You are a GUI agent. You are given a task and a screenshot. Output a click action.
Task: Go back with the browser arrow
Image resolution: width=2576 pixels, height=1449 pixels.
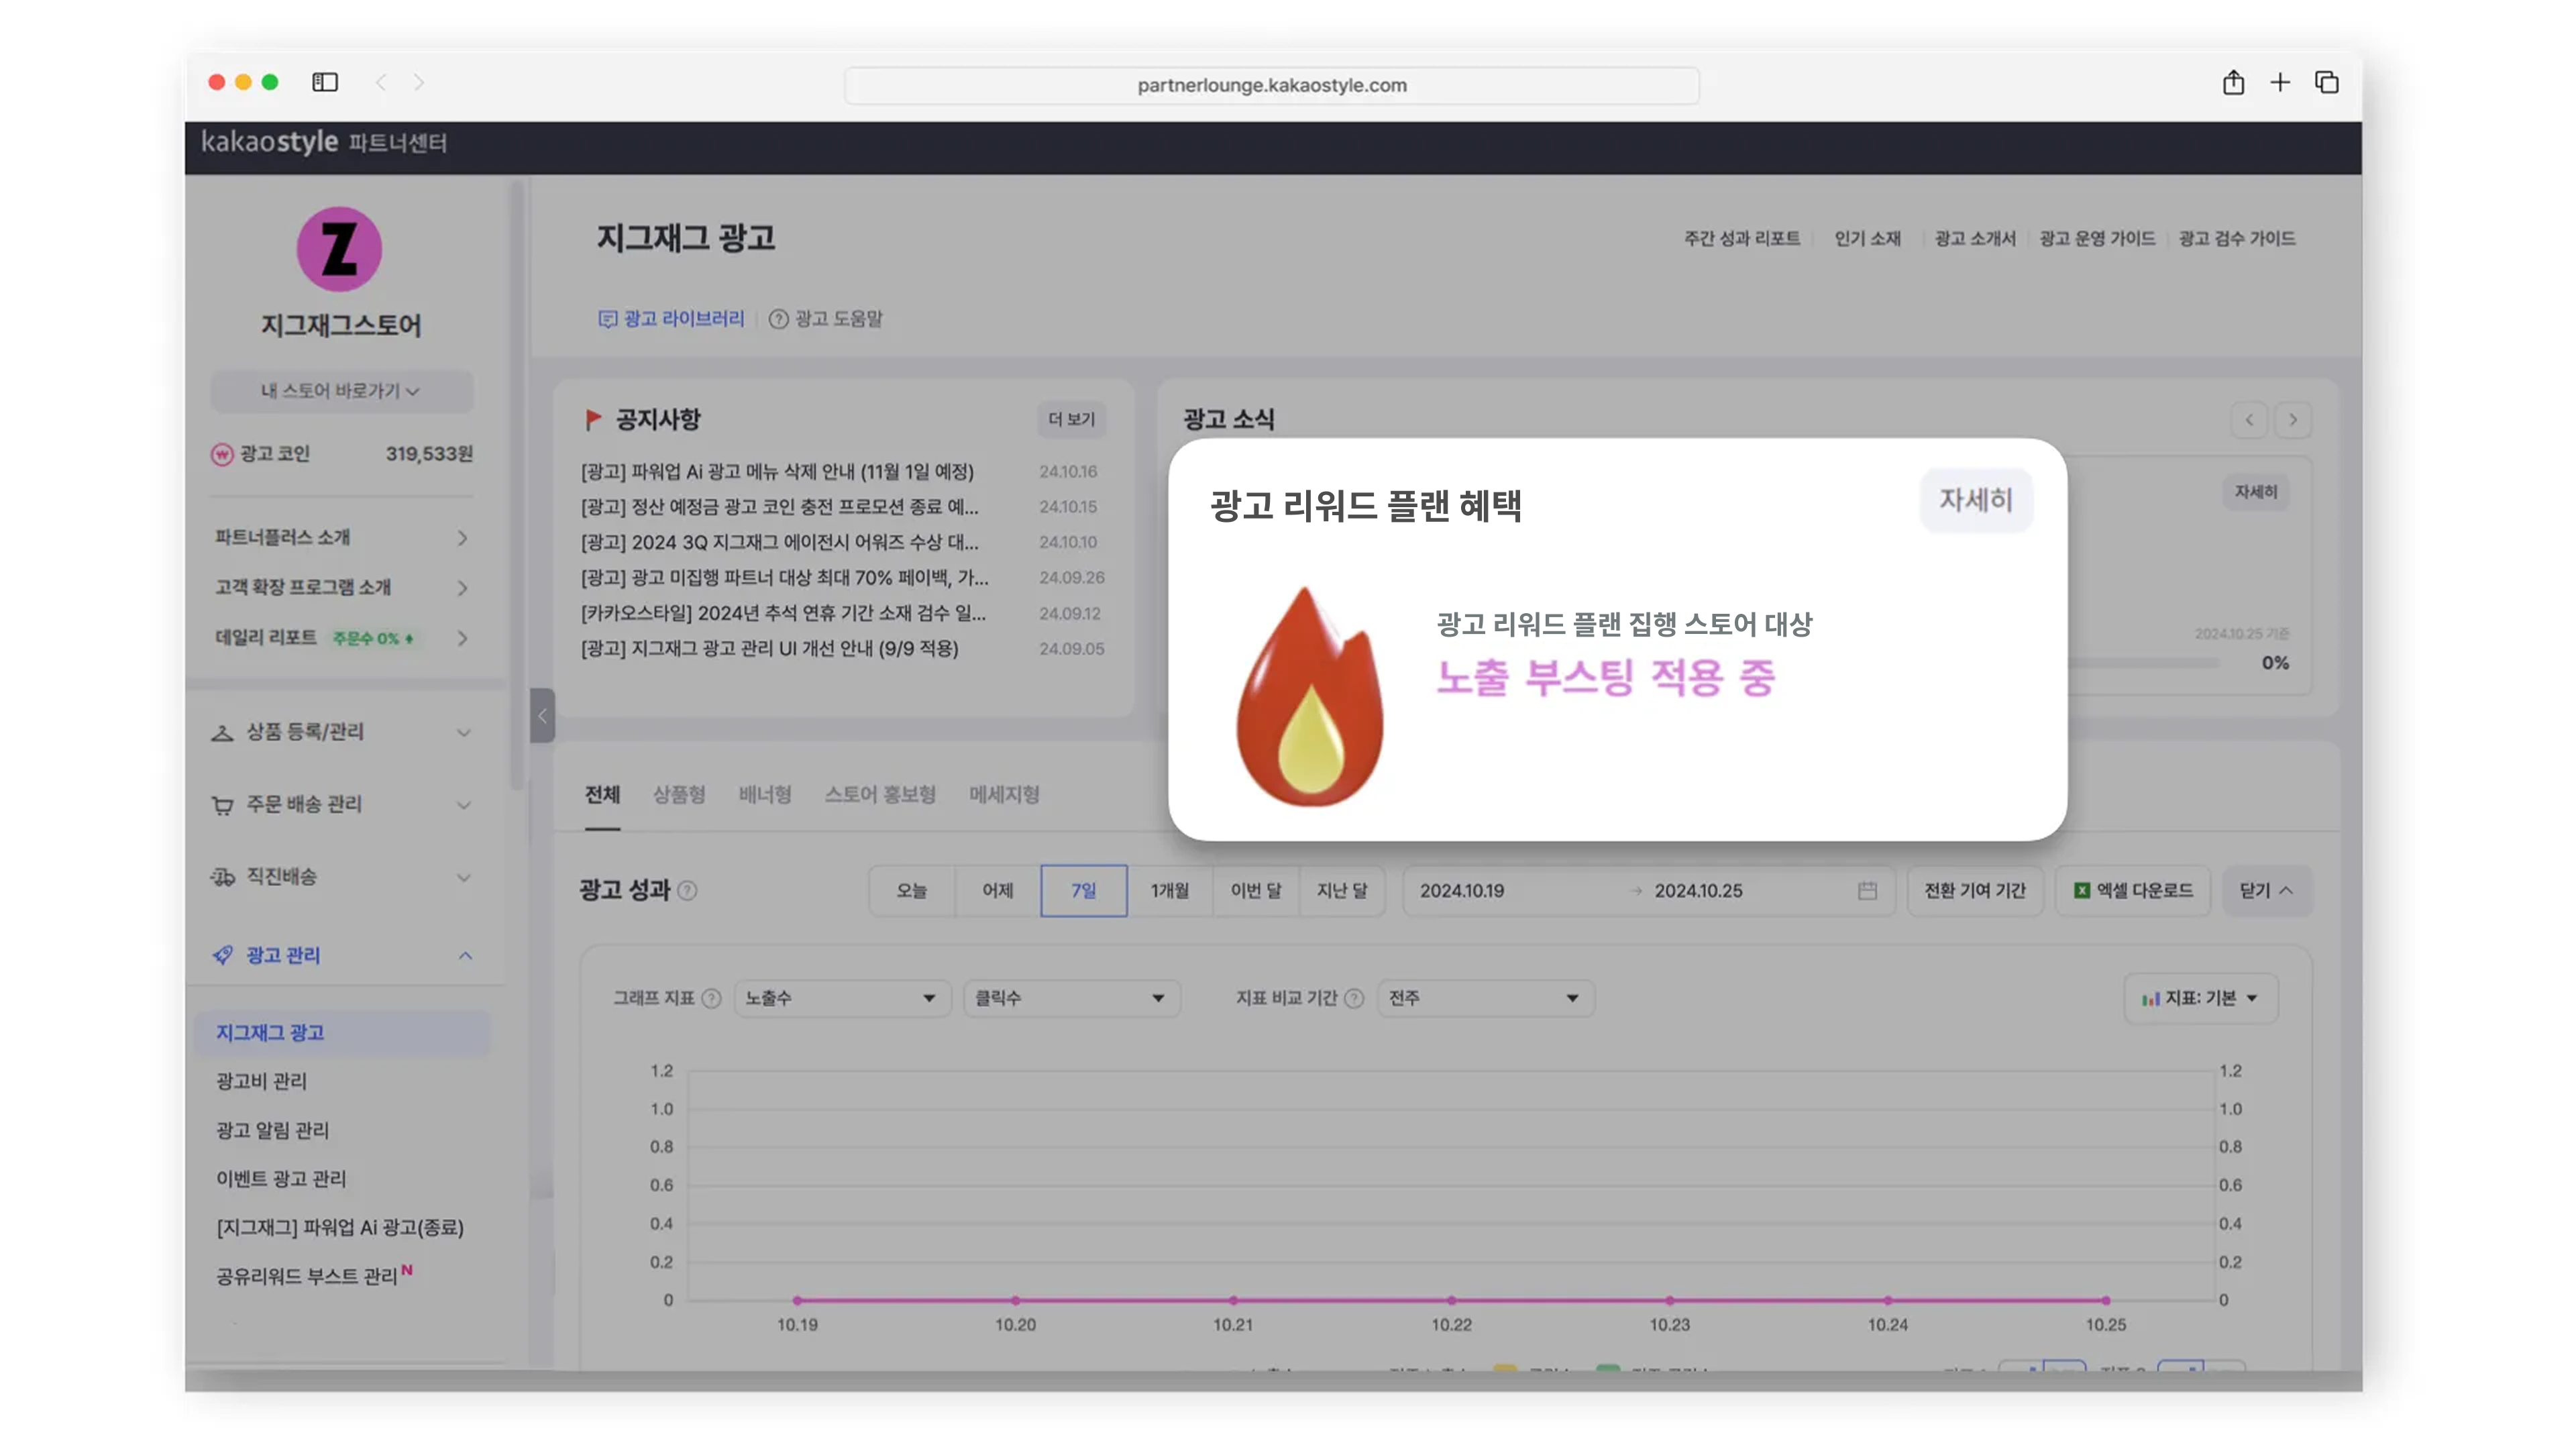(381, 82)
